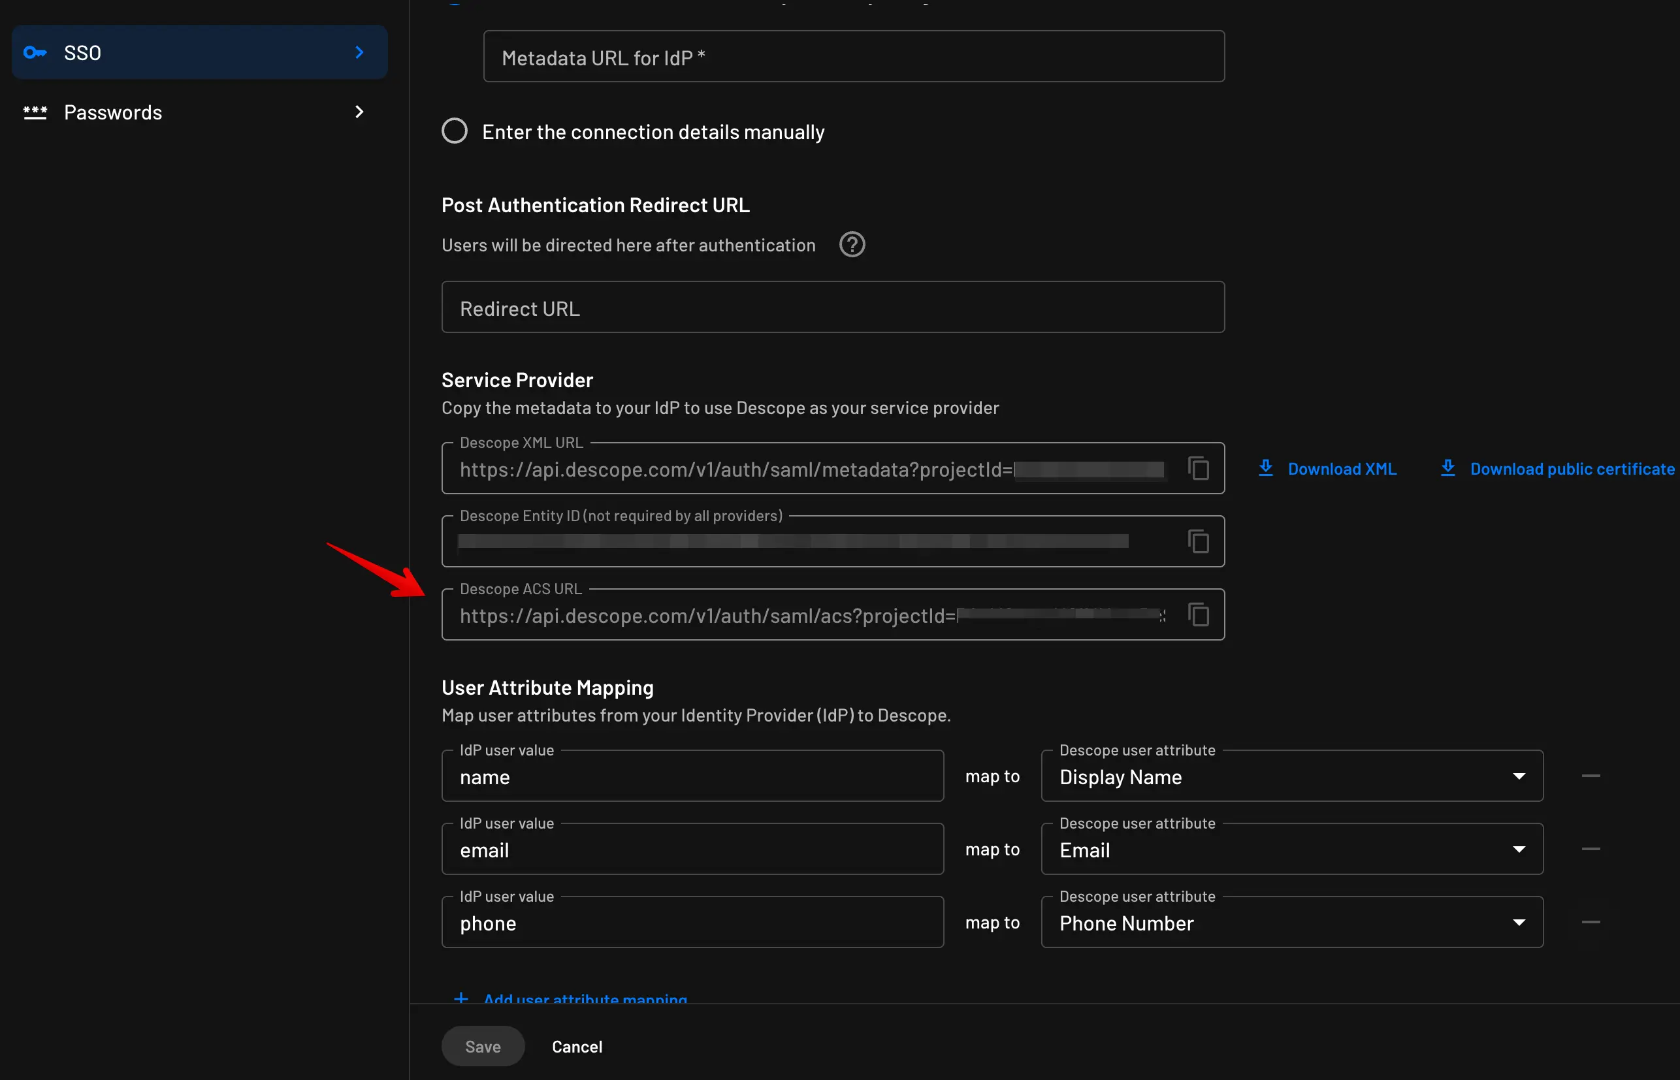This screenshot has height=1080, width=1680.
Task: Click the Redirect URL input field
Action: tap(833, 307)
